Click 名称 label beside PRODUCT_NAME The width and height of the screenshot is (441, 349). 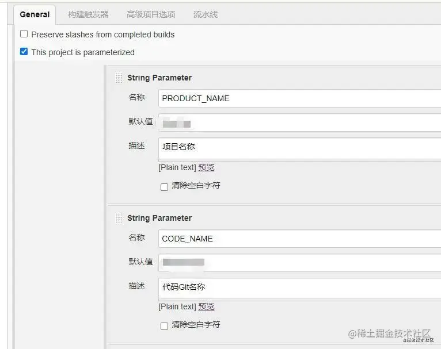[136, 97]
